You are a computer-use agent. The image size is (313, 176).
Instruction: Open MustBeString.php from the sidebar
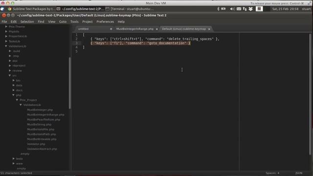coord(39,125)
